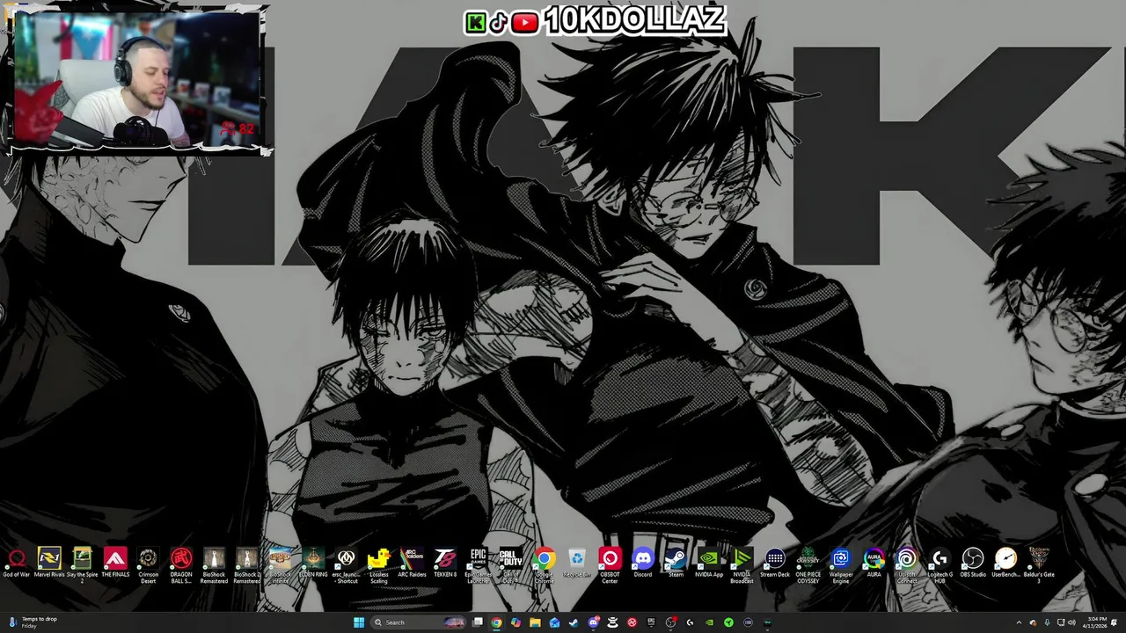
Task: Open the Windows Start menu
Action: (359, 622)
